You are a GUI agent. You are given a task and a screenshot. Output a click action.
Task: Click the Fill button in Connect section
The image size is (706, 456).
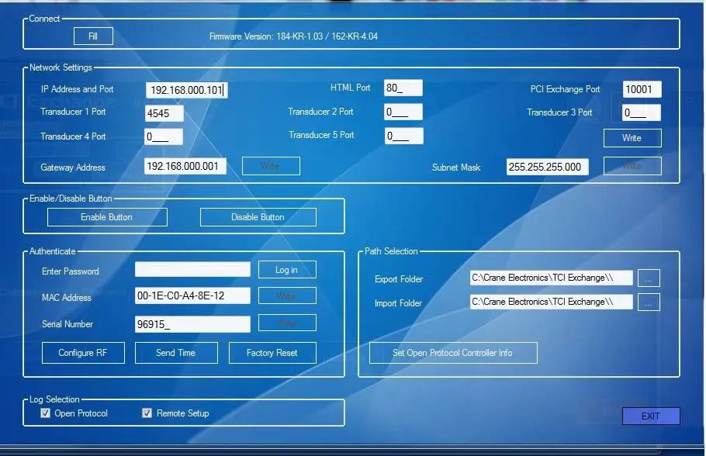point(92,36)
